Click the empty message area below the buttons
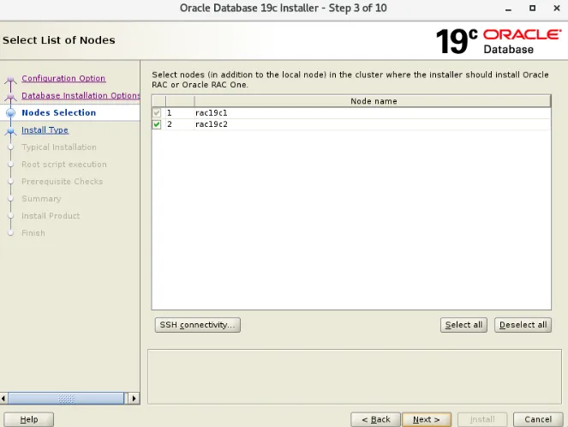This screenshot has width=568, height=427. click(x=355, y=376)
